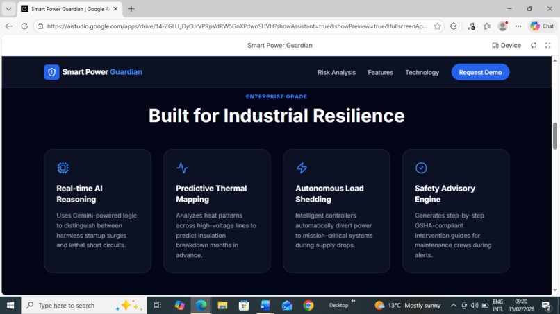Open the Windows Start menu
The width and height of the screenshot is (560, 314).
click(10, 306)
